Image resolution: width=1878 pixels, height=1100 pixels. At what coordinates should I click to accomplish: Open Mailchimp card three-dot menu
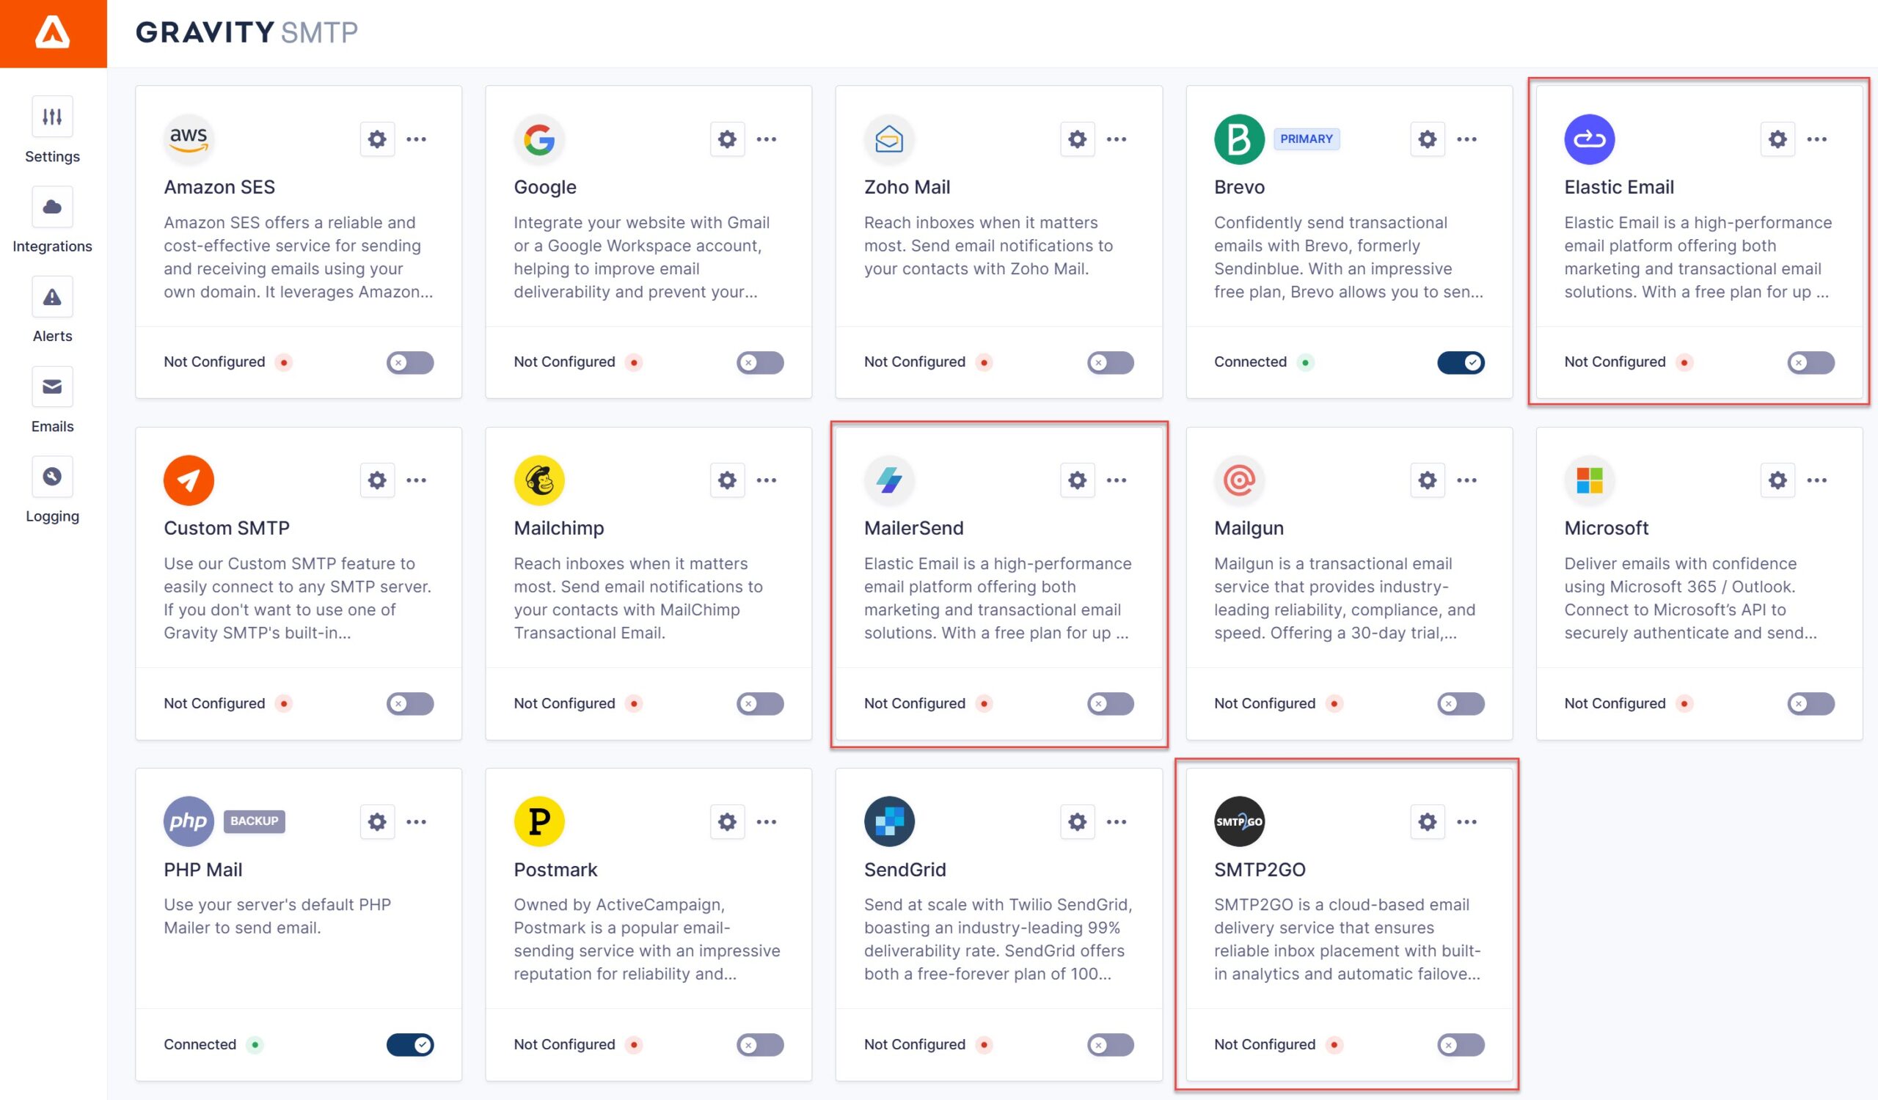tap(766, 480)
